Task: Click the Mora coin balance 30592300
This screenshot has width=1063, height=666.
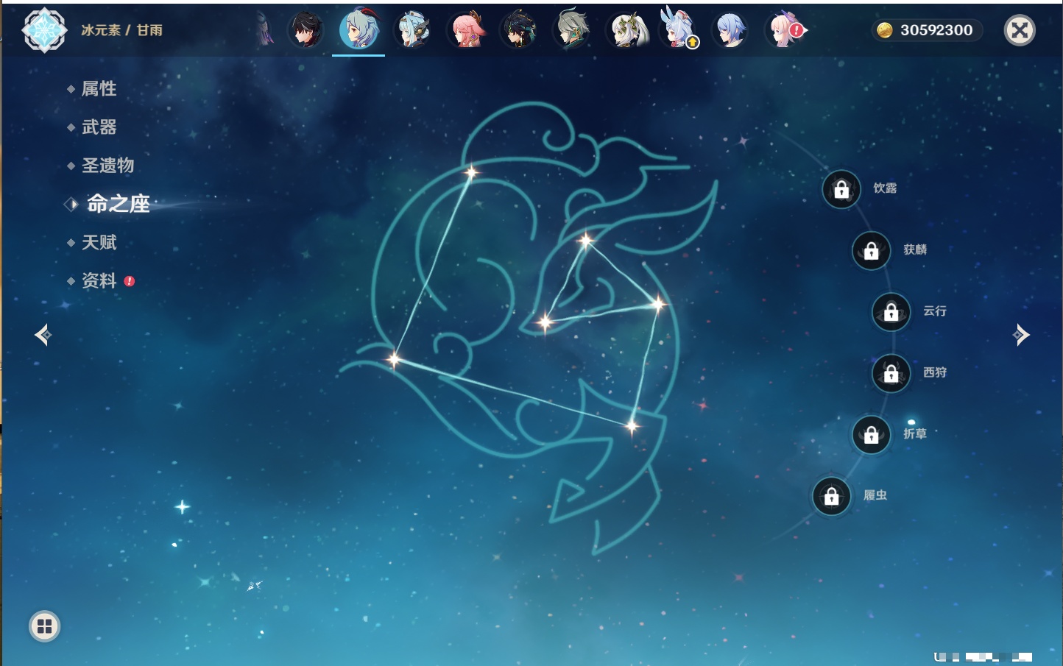Action: [927, 30]
